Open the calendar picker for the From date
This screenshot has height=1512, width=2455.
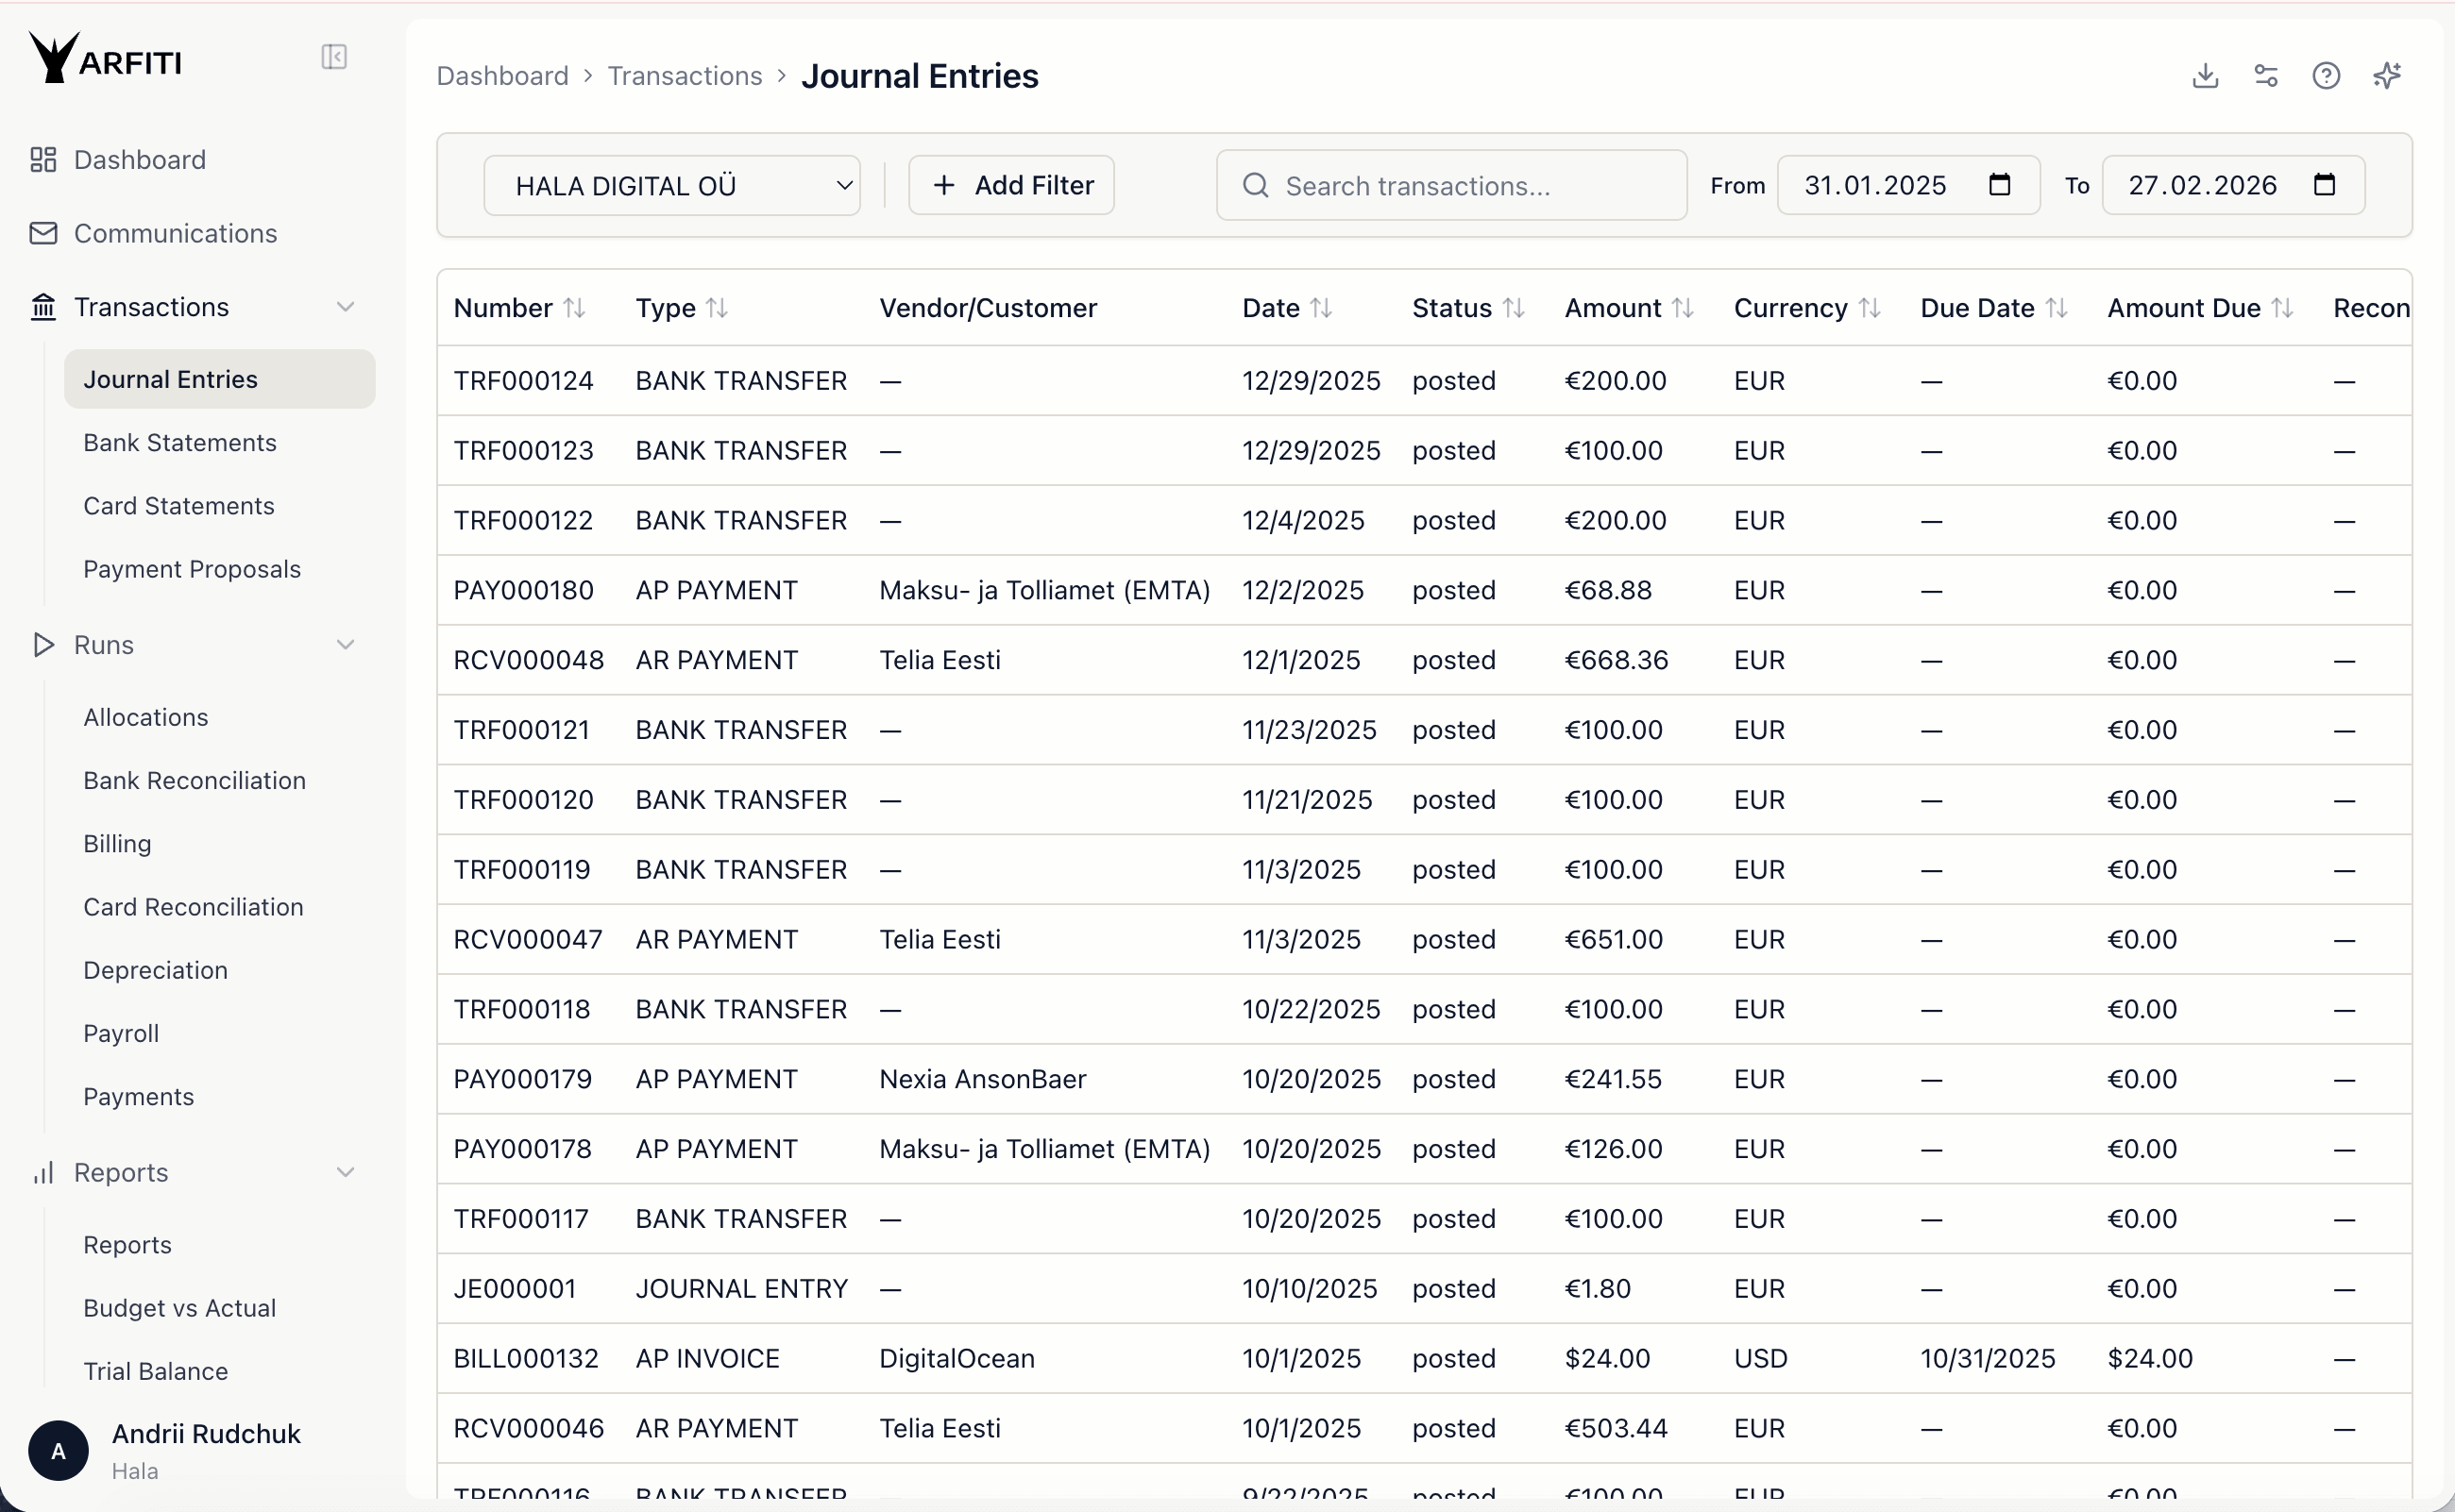[2000, 184]
